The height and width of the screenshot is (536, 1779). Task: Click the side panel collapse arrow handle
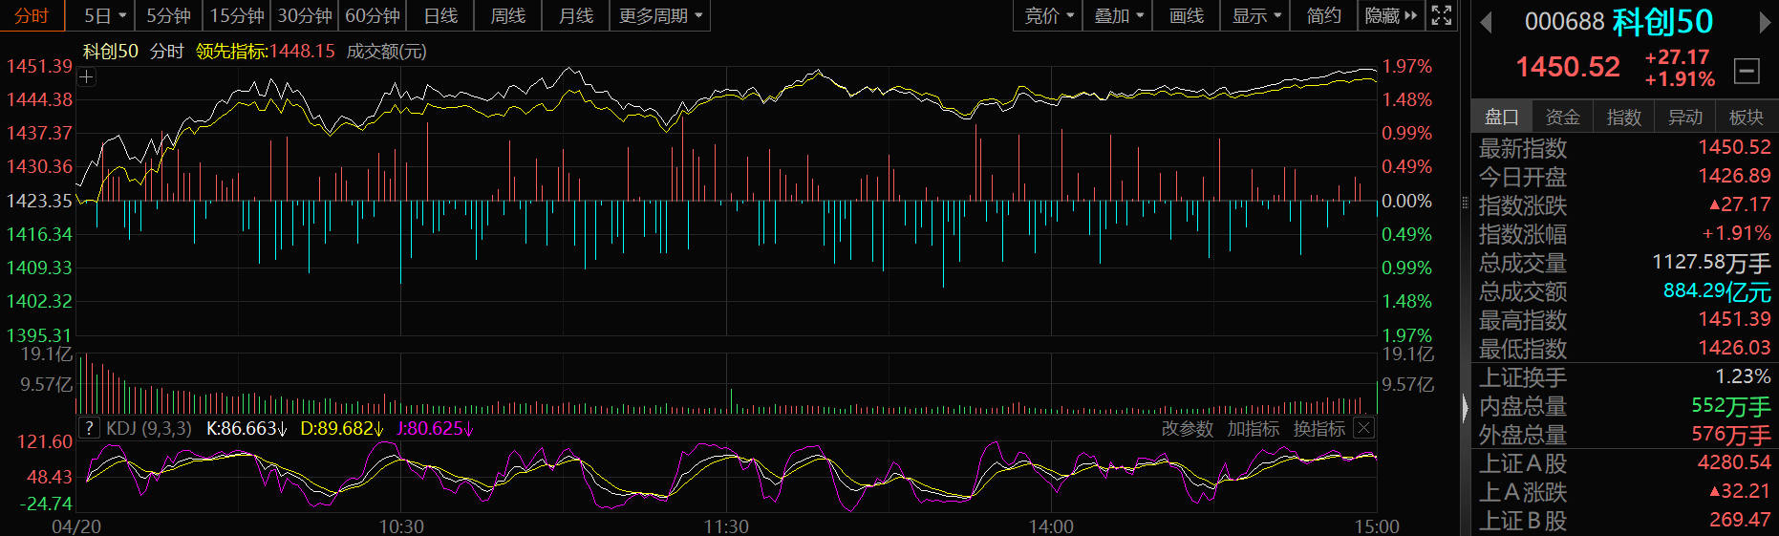[1466, 408]
